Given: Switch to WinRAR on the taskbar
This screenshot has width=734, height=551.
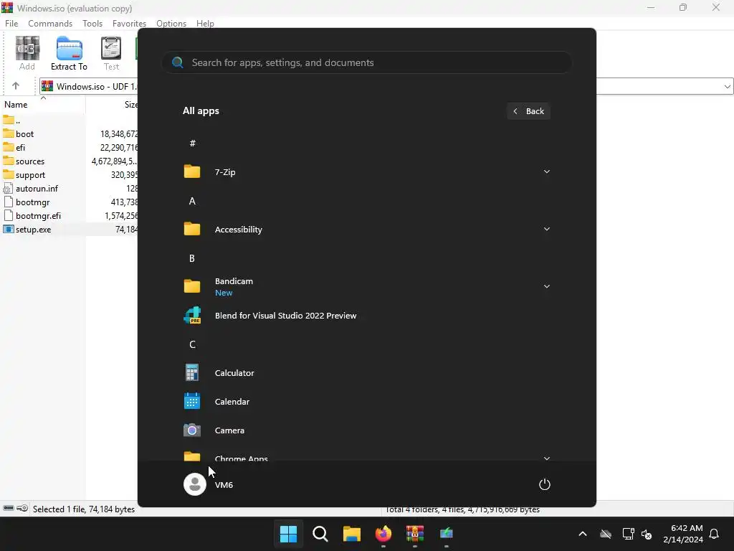Looking at the screenshot, I should click(415, 534).
